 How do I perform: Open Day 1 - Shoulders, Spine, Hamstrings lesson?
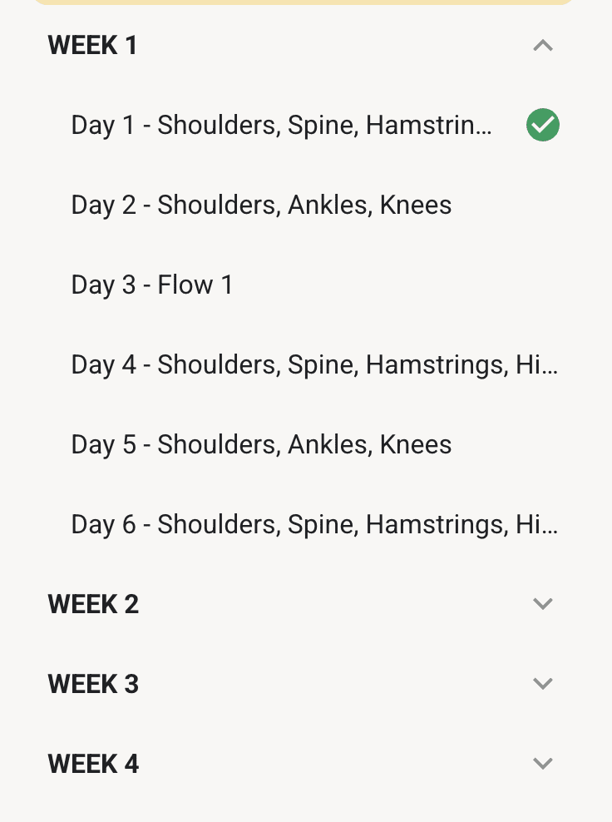point(281,126)
